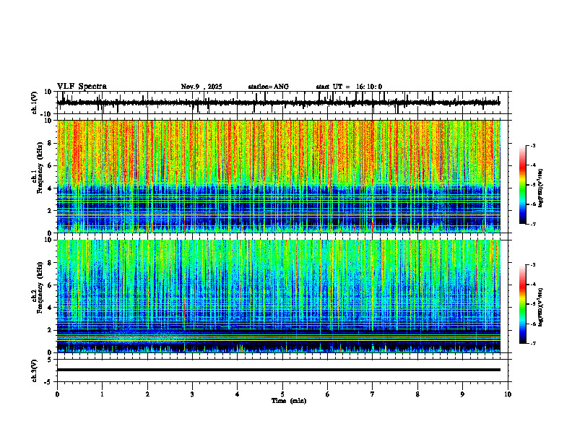The image size is (572, 442).
Task: Click the "-7" label on ch.1 color bar
Action: click(x=533, y=224)
